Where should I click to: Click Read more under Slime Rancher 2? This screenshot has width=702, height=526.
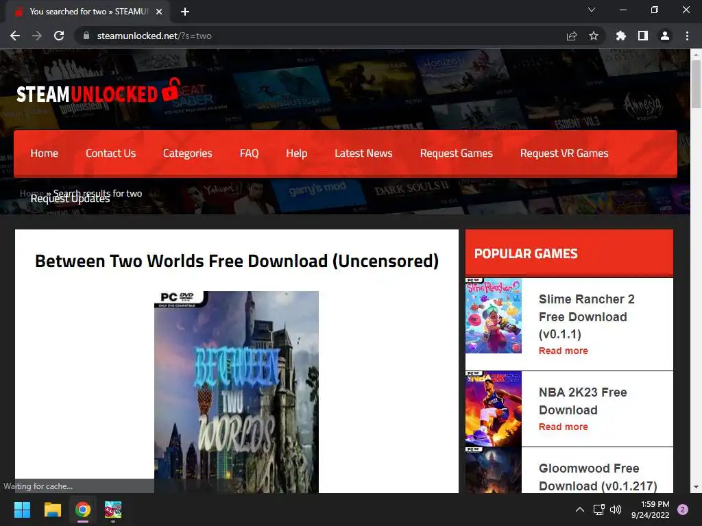click(x=564, y=351)
